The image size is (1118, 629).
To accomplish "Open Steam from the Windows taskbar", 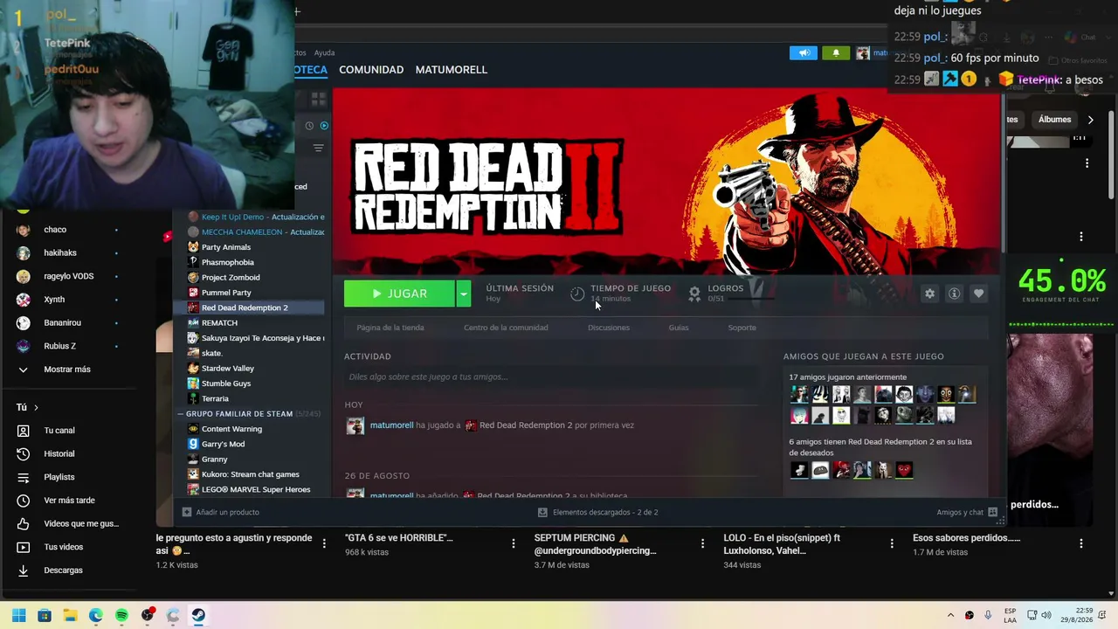I will (198, 615).
